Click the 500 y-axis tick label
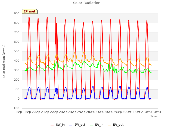This screenshot has height=130, width=174. (17, 51)
